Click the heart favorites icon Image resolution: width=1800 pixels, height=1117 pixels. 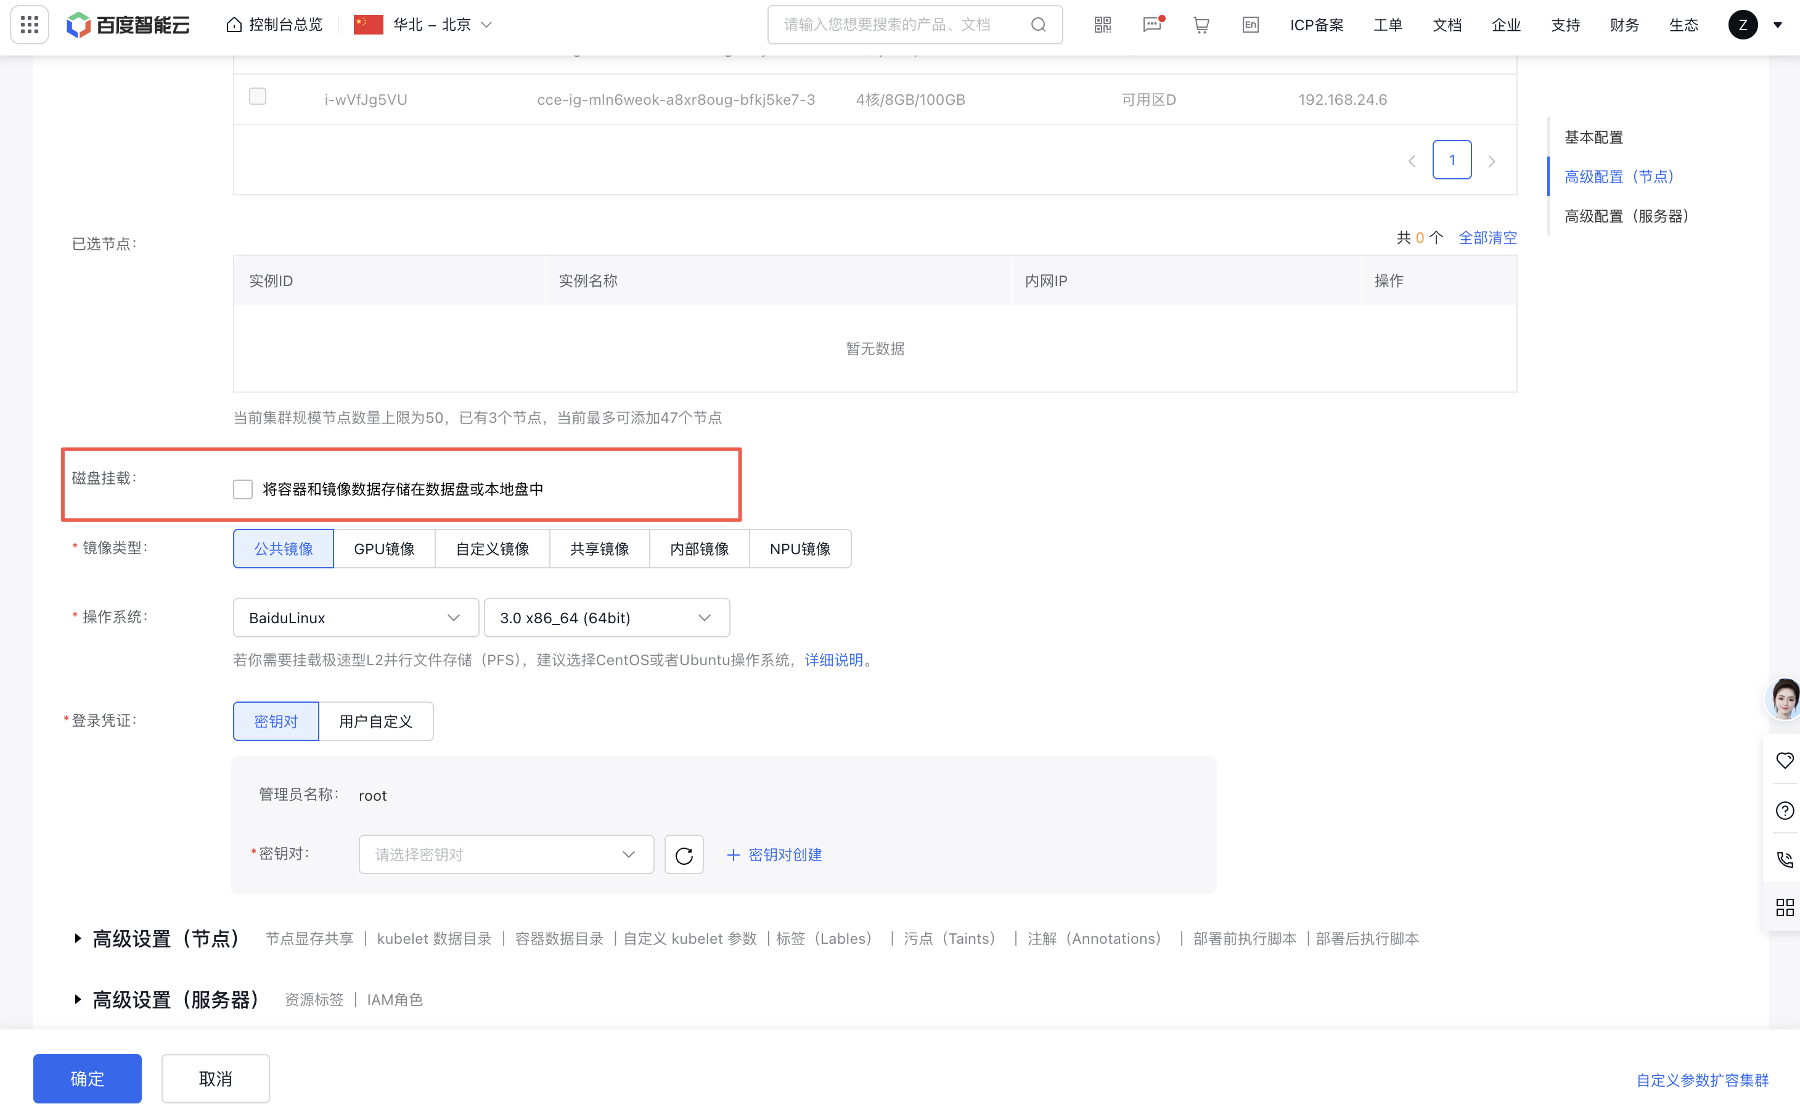(x=1785, y=759)
